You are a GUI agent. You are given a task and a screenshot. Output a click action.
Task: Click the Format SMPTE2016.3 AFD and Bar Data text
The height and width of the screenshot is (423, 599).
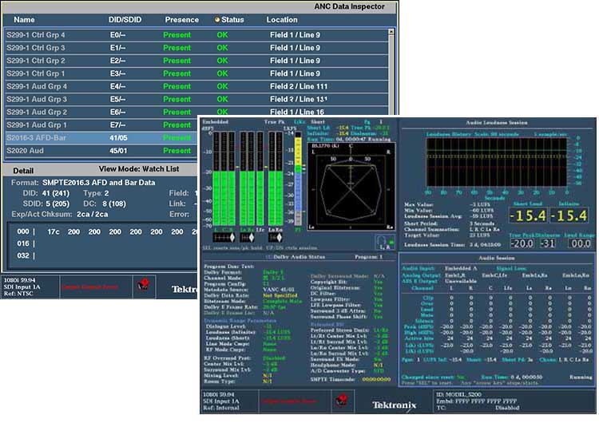(98, 183)
